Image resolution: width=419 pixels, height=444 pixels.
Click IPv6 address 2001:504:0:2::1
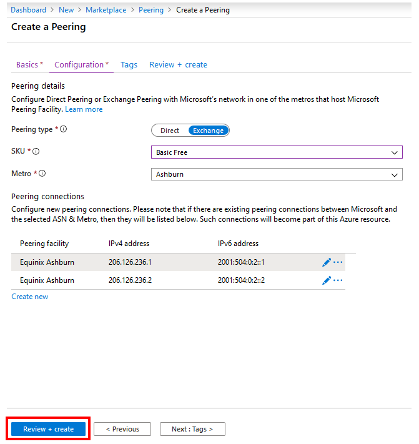(241, 262)
